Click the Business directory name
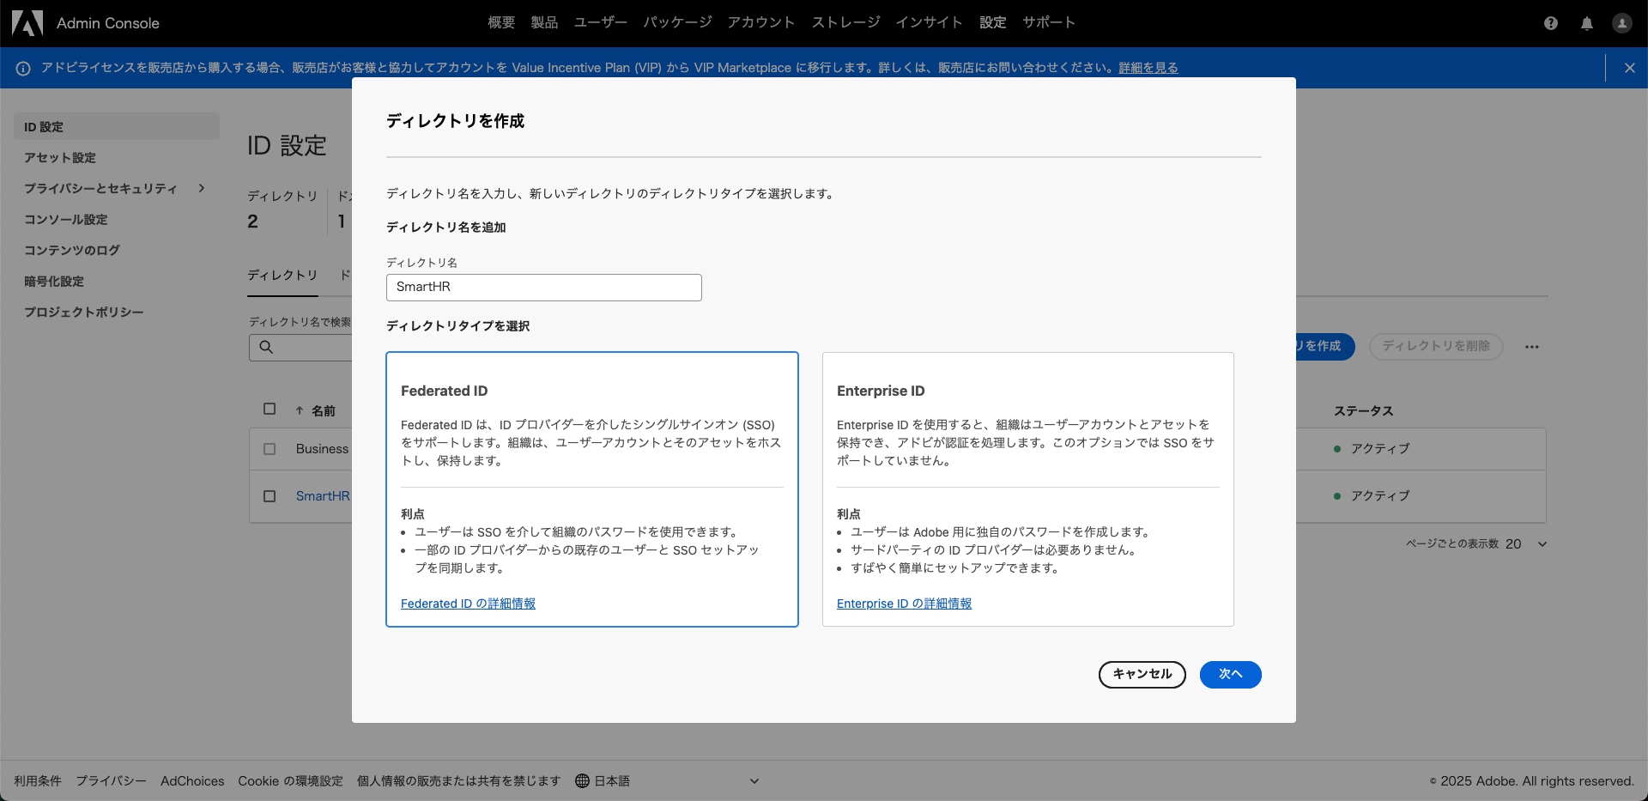This screenshot has width=1648, height=801. [x=322, y=449]
